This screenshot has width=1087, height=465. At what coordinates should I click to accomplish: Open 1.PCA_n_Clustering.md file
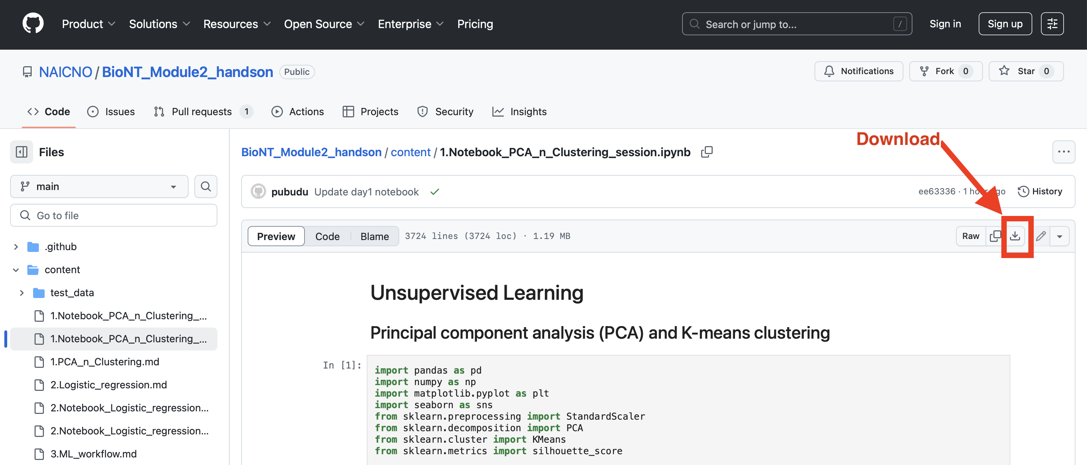tap(104, 362)
